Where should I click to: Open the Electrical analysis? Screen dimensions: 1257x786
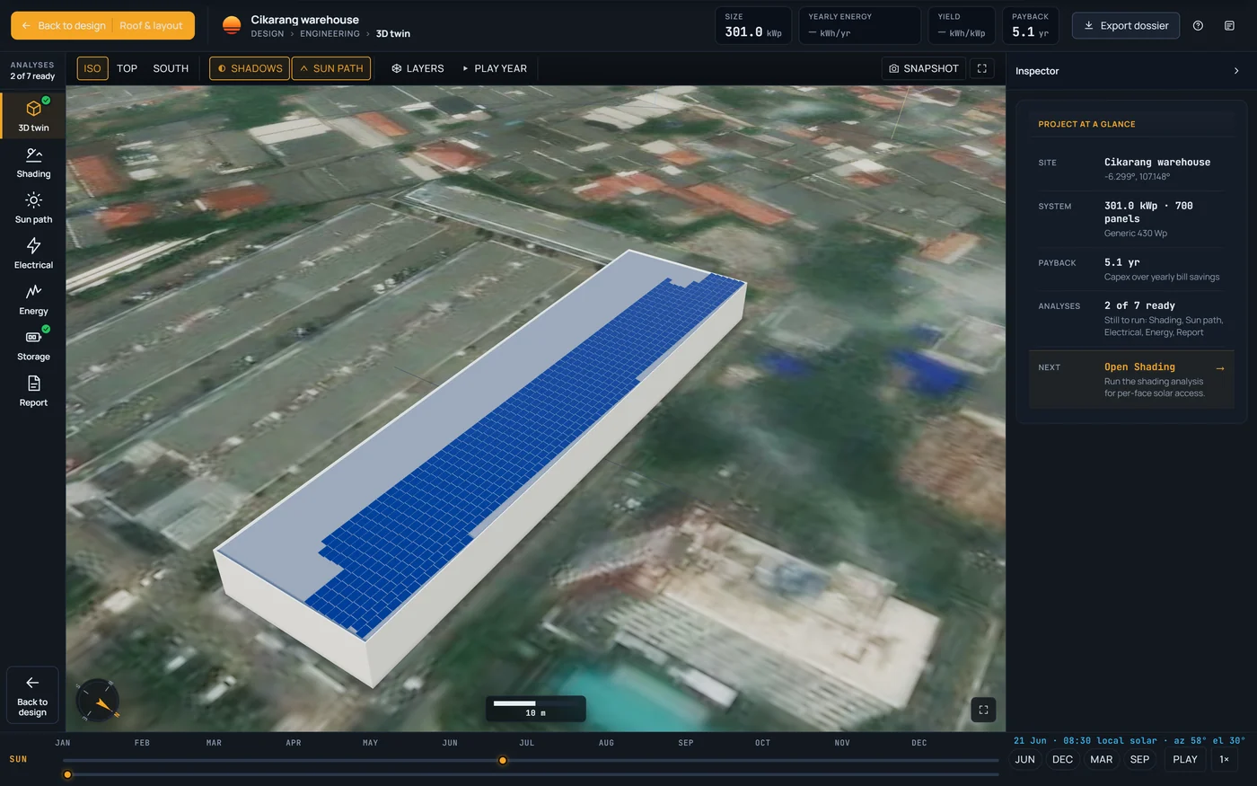click(x=33, y=254)
